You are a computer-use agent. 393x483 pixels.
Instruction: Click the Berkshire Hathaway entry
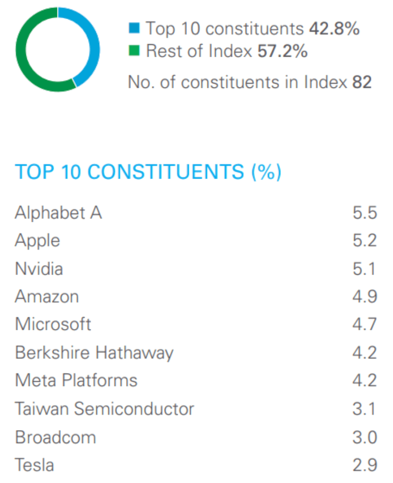(x=94, y=352)
